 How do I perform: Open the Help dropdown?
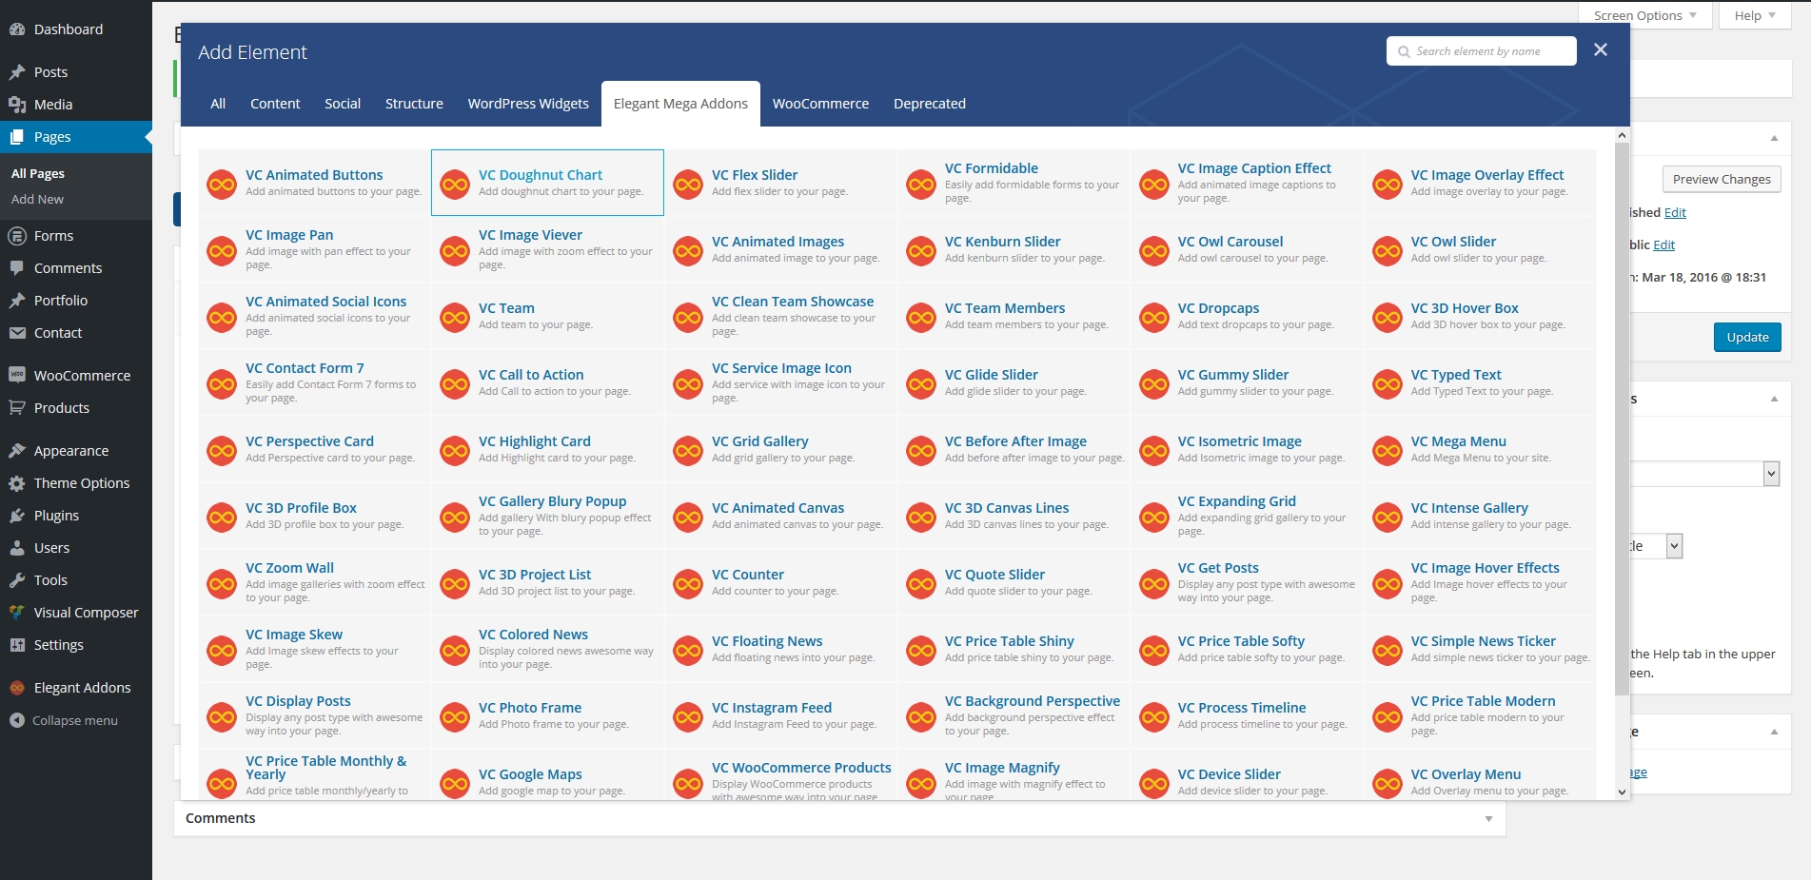click(1755, 15)
